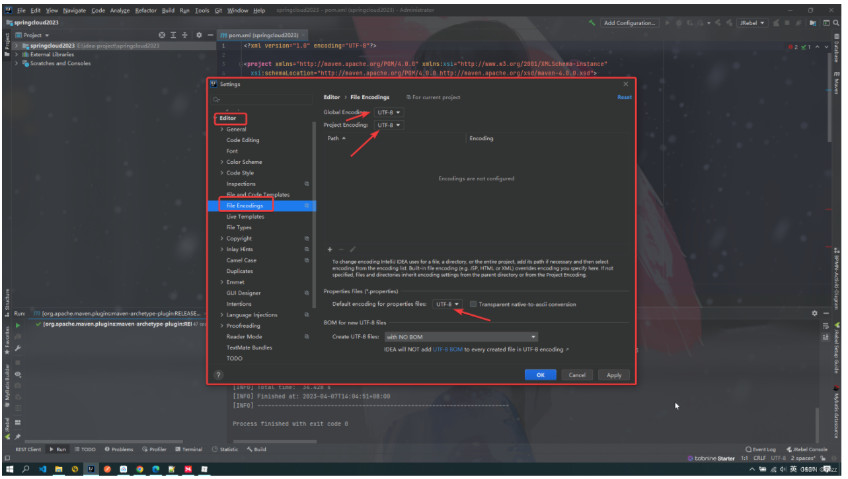
Task: Click Collapse All icon in Project panel
Action: [x=184, y=35]
